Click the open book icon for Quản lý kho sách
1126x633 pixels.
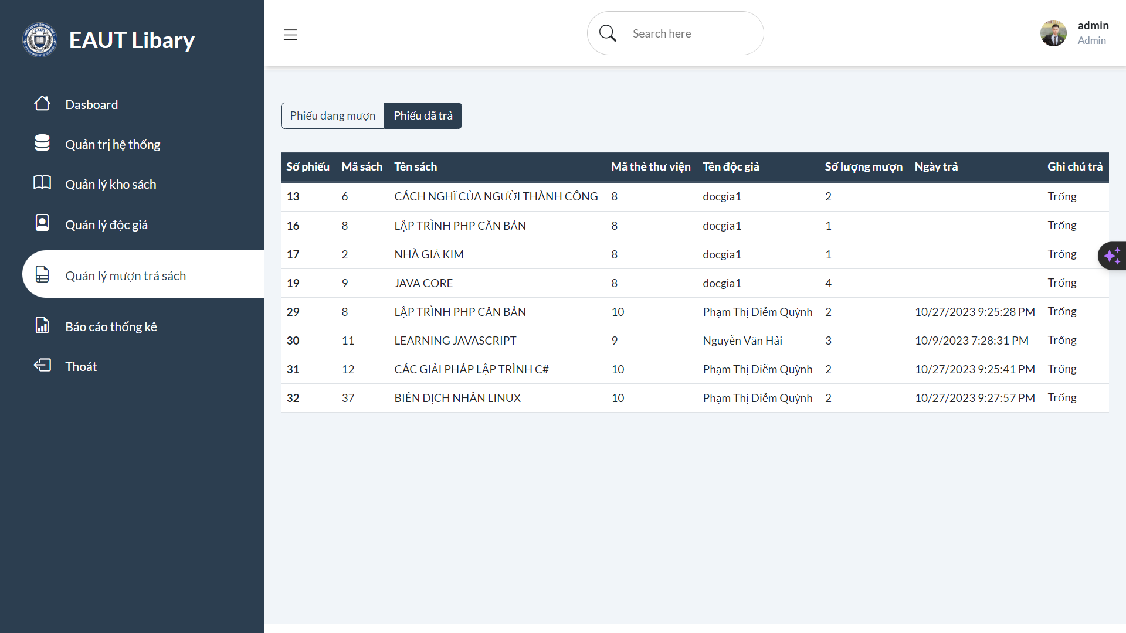pyautogui.click(x=42, y=182)
